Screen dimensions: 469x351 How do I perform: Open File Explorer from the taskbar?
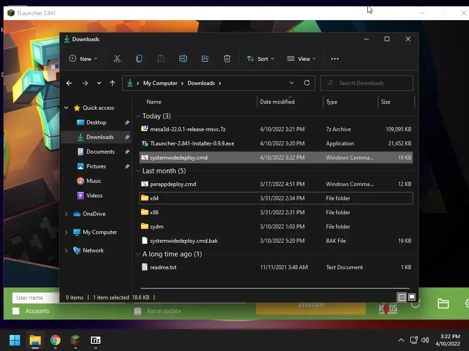click(x=35, y=340)
